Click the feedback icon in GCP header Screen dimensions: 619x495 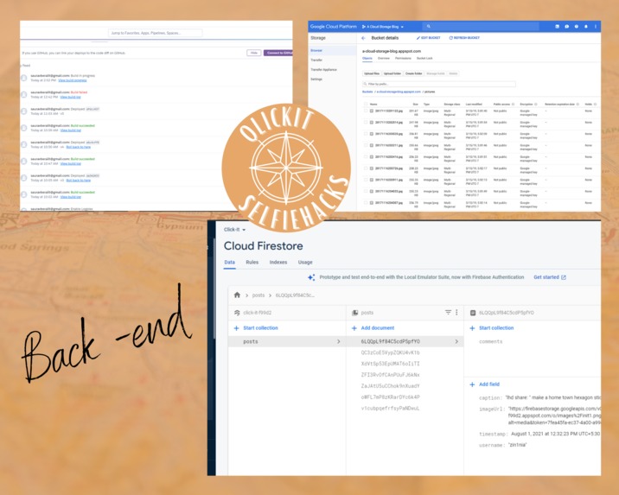[x=566, y=27]
